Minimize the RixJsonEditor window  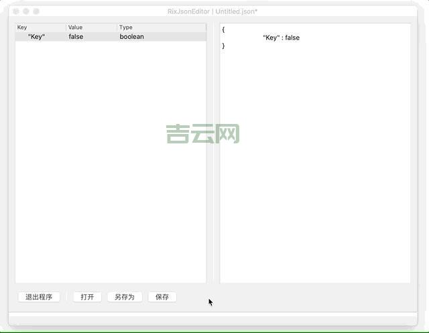[26, 11]
